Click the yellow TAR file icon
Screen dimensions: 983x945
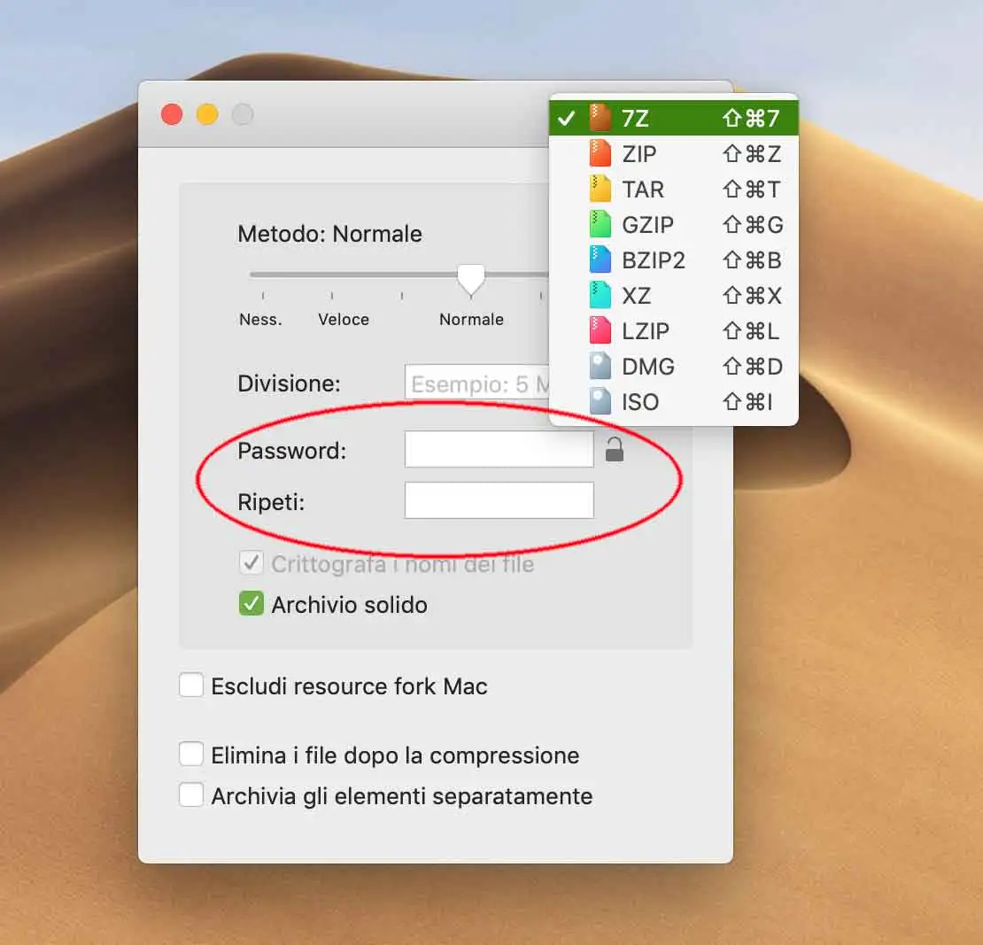tap(598, 190)
